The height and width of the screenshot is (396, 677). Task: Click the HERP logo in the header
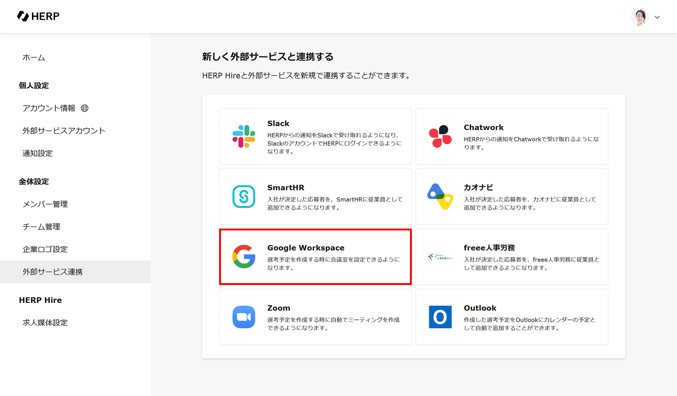coord(38,16)
